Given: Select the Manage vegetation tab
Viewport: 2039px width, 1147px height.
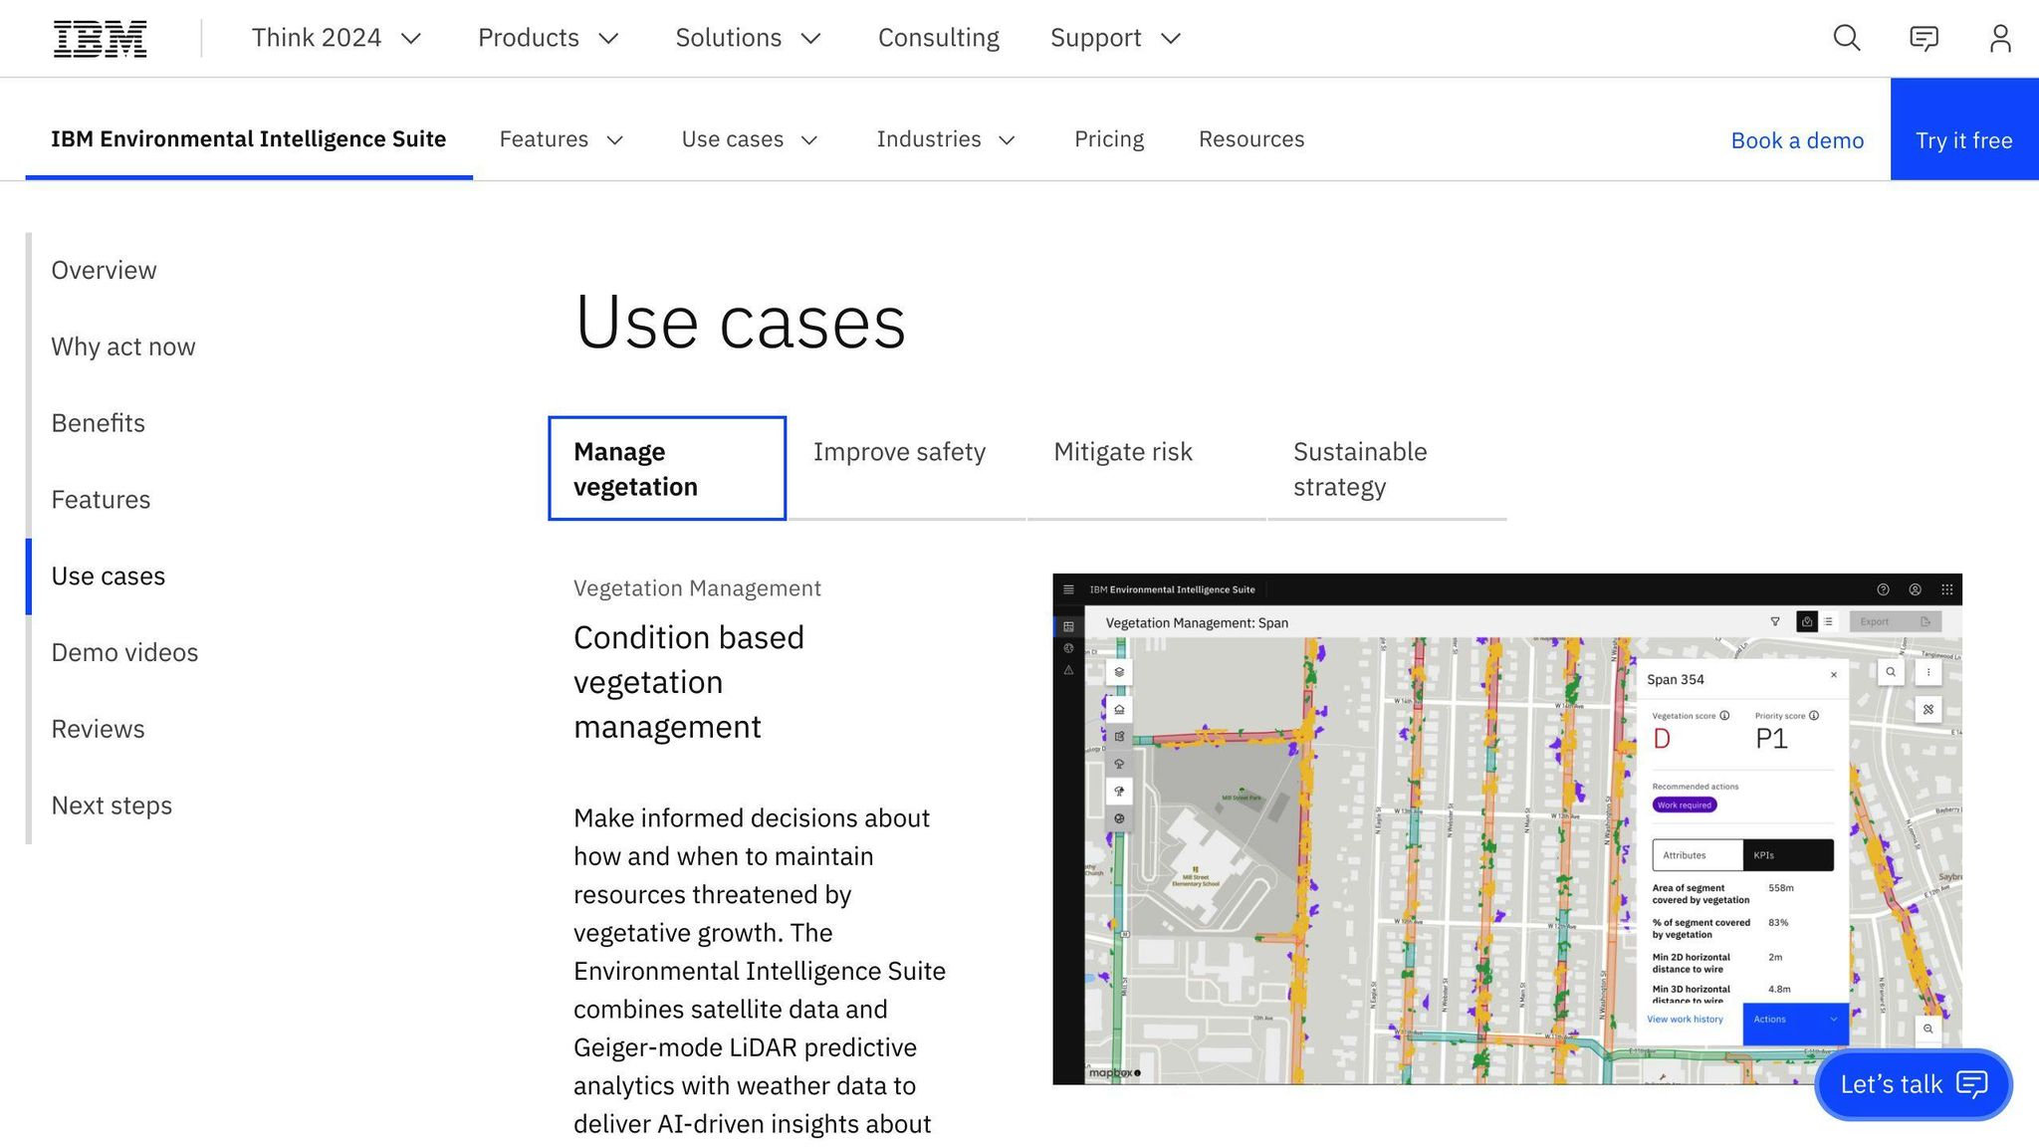Looking at the screenshot, I should click(x=667, y=468).
